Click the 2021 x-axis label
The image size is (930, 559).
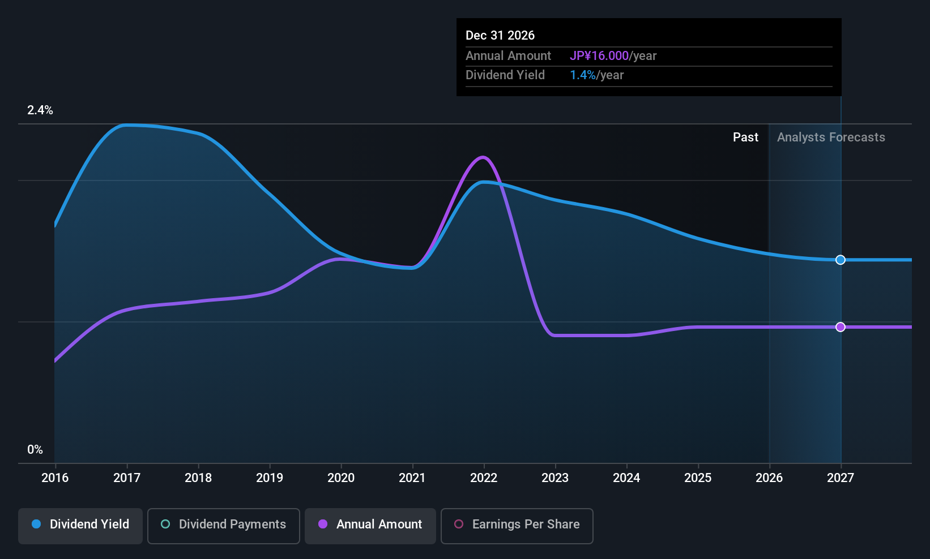coord(412,478)
